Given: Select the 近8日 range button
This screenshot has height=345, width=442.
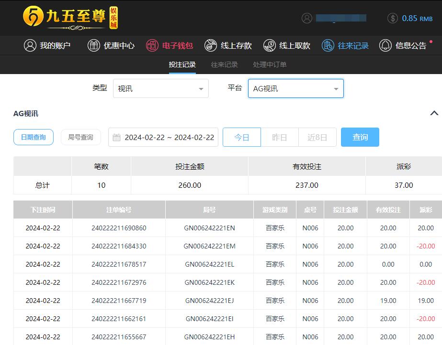Looking at the screenshot, I should (317, 137).
